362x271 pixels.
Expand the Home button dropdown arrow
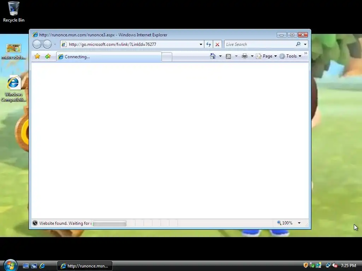pos(220,56)
